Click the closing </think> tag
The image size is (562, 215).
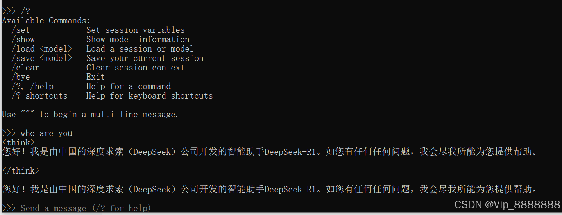[21, 171]
